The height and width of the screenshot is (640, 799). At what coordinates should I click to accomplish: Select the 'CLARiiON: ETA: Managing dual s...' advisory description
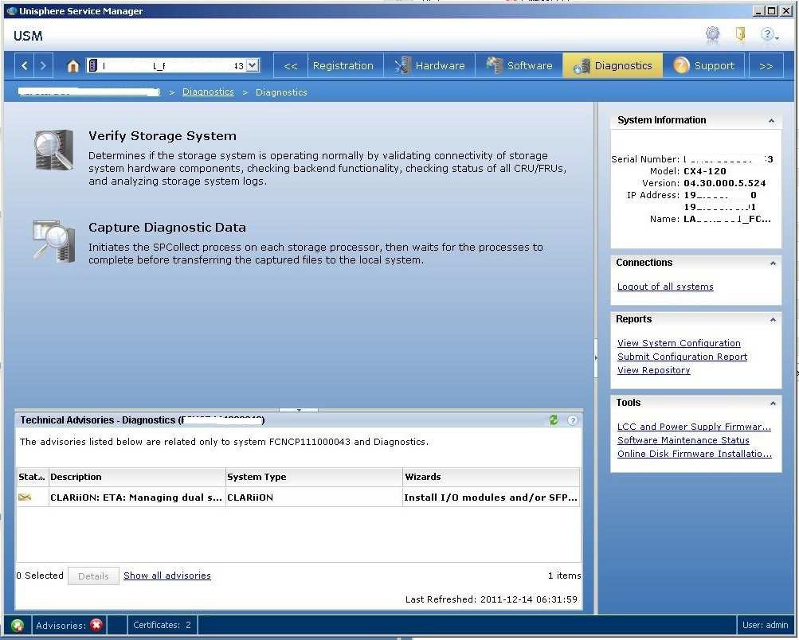coord(136,498)
